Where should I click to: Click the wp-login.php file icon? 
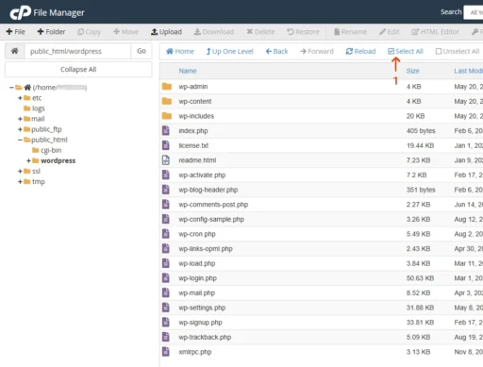click(166, 278)
